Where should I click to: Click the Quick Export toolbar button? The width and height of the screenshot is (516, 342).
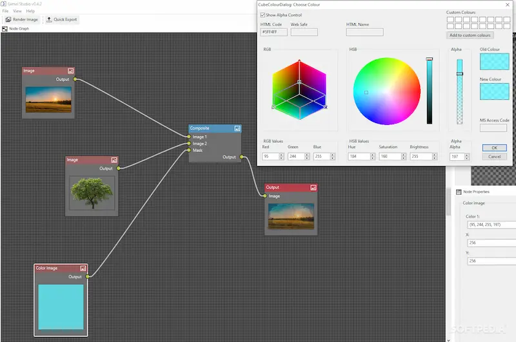[61, 20]
